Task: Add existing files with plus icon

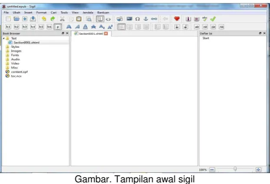Action: [x=25, y=19]
